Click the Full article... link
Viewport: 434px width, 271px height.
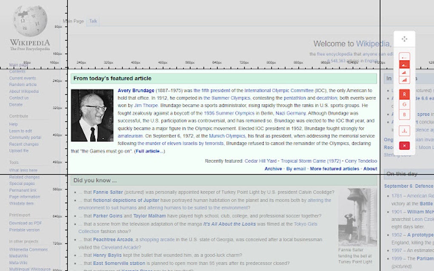click(149, 151)
